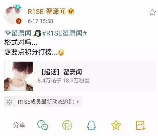View the super topic thumbnail photo
158x136 pixels.
[x=19, y=76]
